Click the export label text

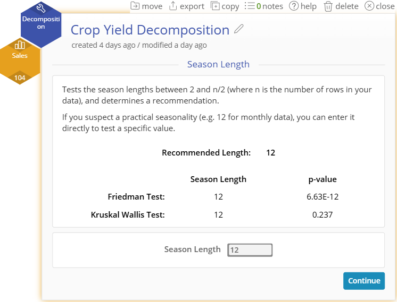(192, 6)
